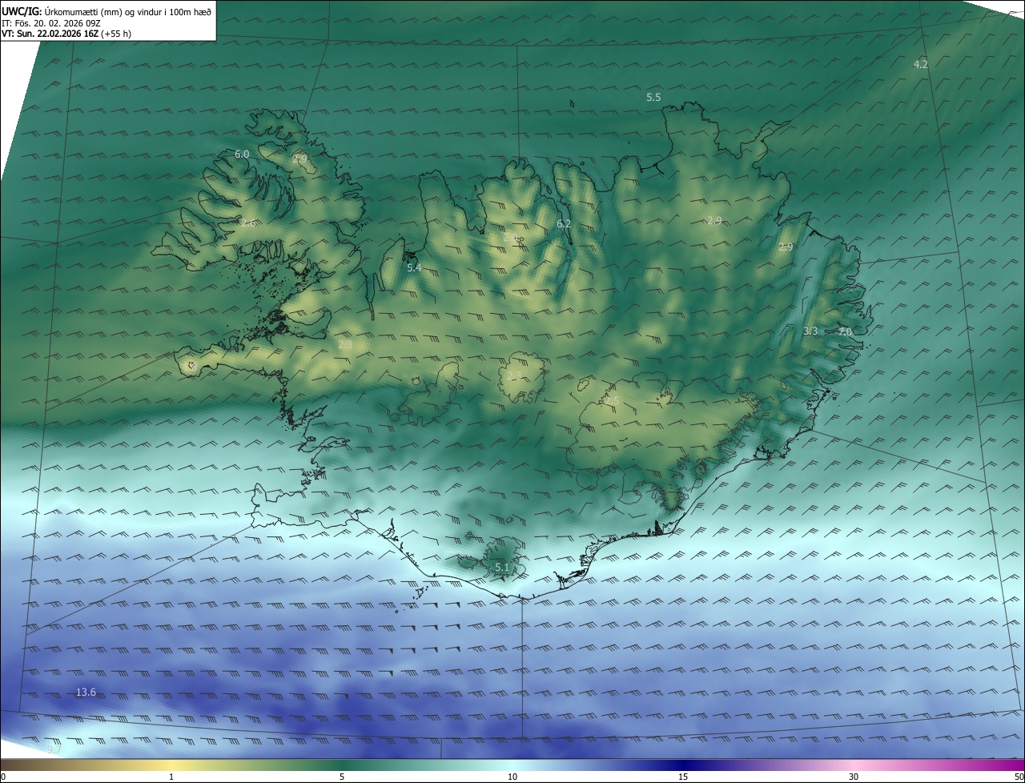Click the 6.2 value in the northern fjord
Viewport: 1025px width, 783px height.
[x=564, y=223]
